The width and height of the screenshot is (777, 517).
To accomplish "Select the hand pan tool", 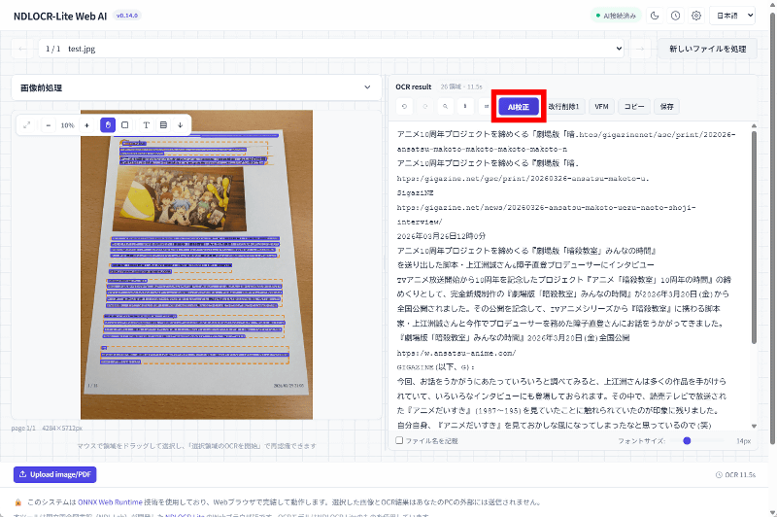I will point(107,125).
